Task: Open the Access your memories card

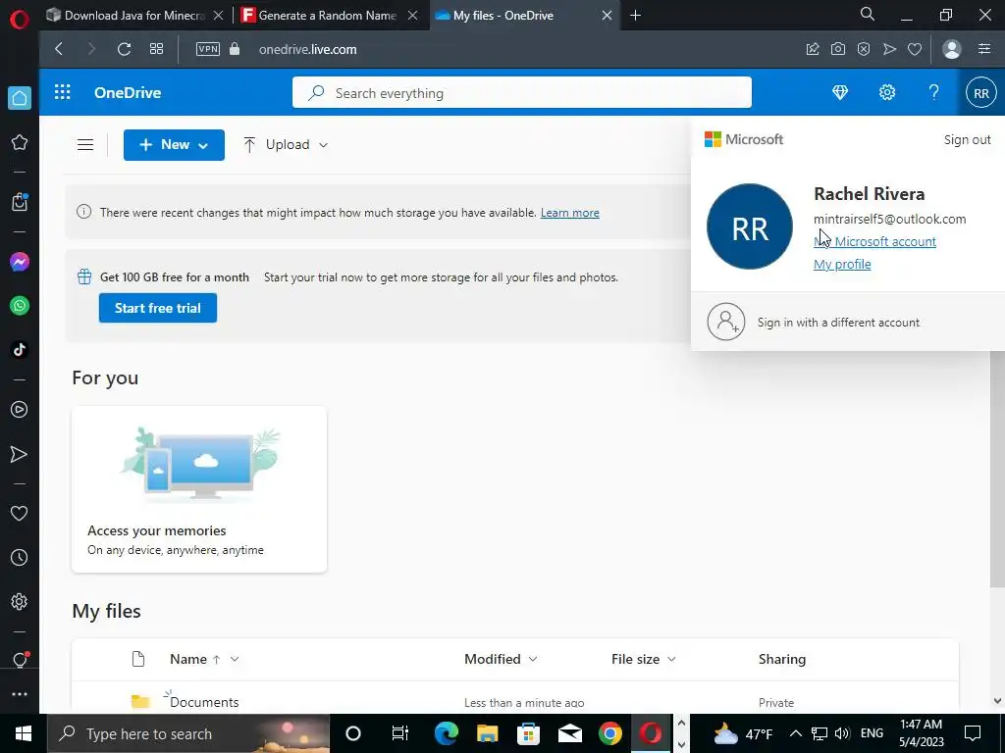Action: click(199, 489)
